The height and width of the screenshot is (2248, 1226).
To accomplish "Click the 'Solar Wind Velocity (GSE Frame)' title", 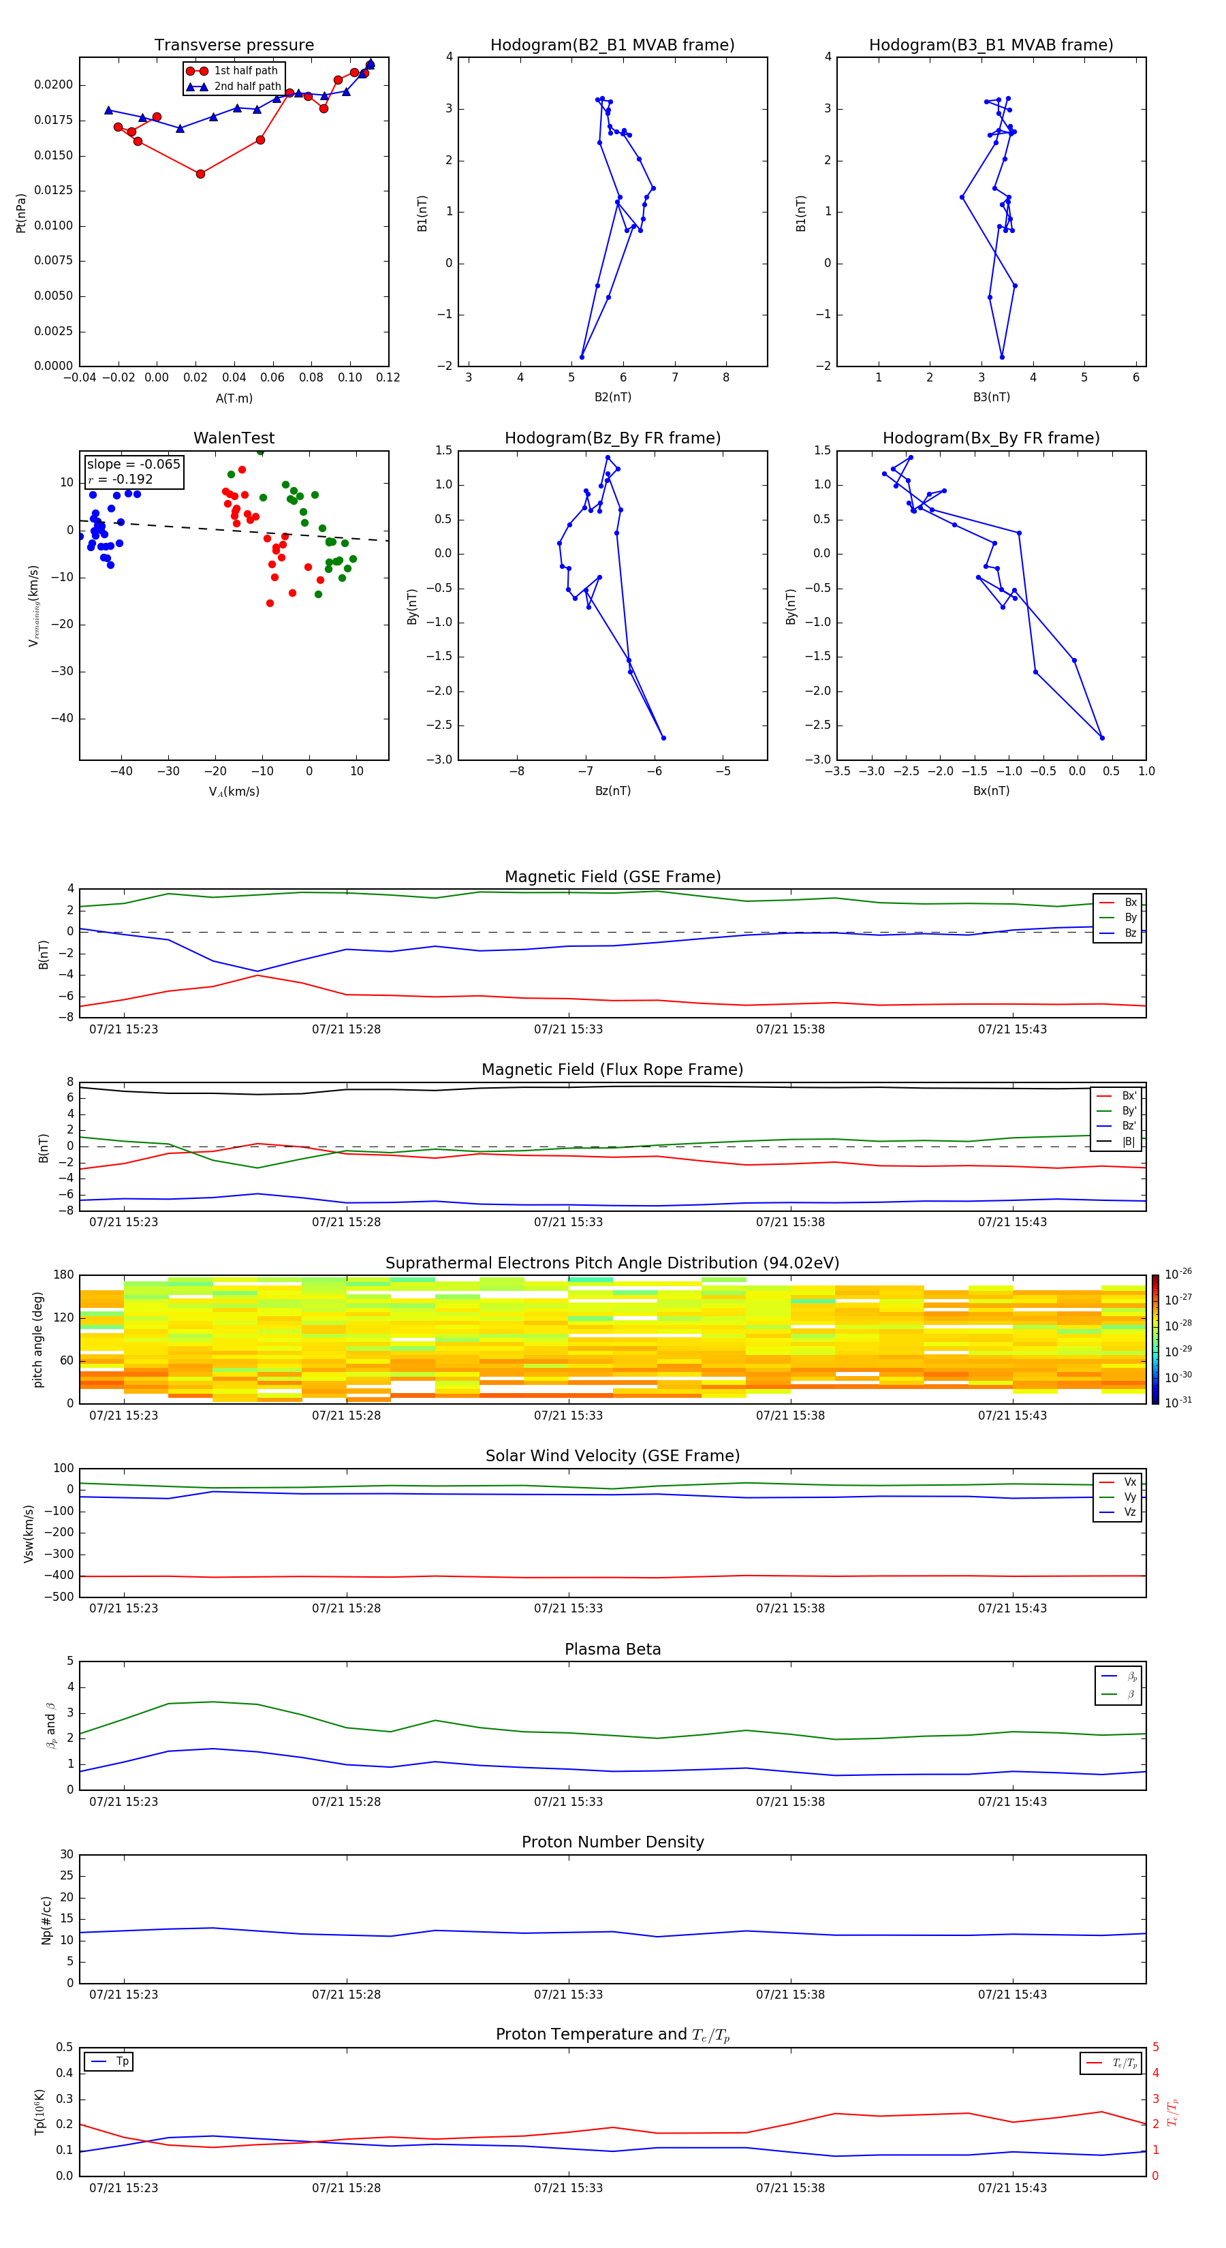I will point(612,1456).
